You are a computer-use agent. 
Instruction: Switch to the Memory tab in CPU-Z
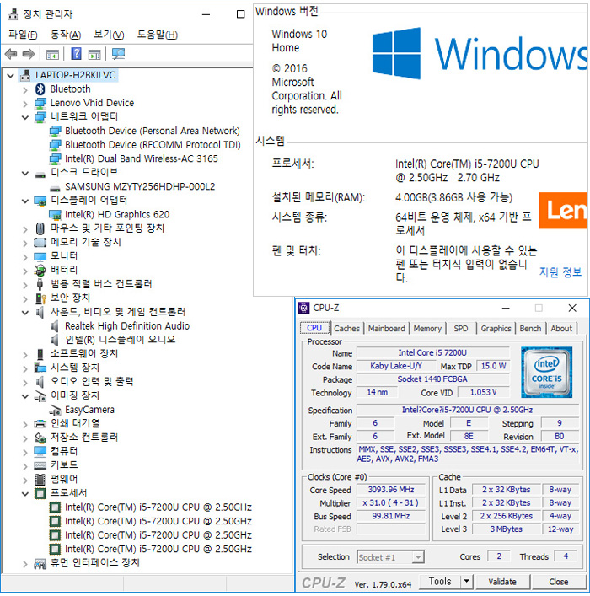427,329
